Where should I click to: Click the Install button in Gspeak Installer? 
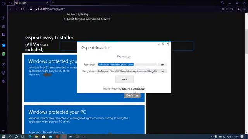[124, 79]
